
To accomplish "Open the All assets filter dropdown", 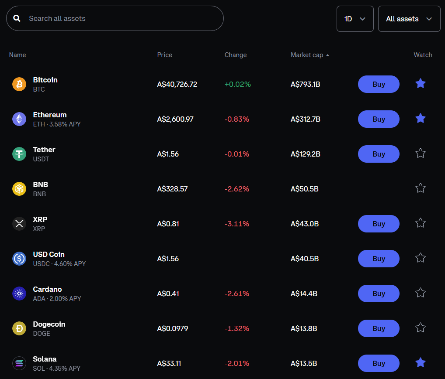I will point(409,19).
